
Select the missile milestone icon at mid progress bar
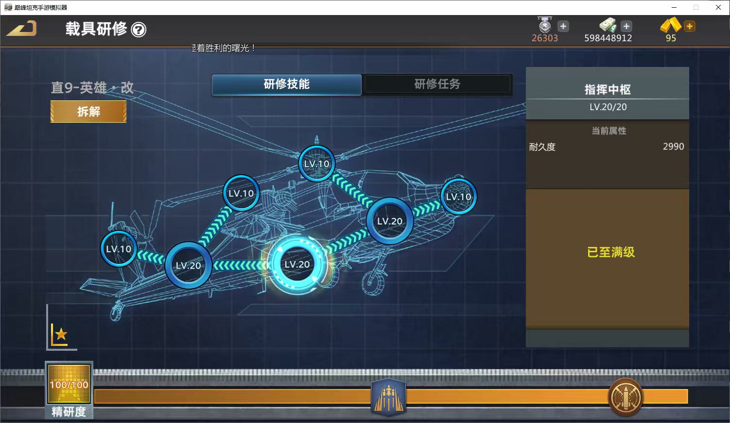tap(388, 397)
